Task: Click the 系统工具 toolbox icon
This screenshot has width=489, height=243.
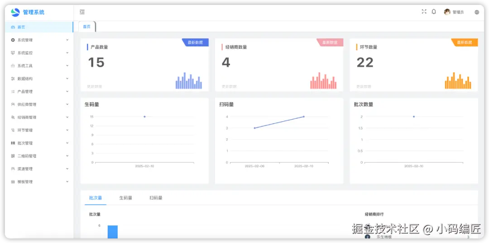Action: [13, 65]
